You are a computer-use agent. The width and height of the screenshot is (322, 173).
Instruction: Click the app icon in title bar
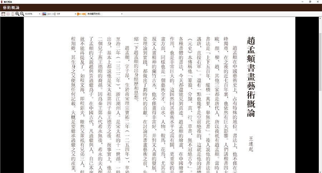(x=2, y=2)
